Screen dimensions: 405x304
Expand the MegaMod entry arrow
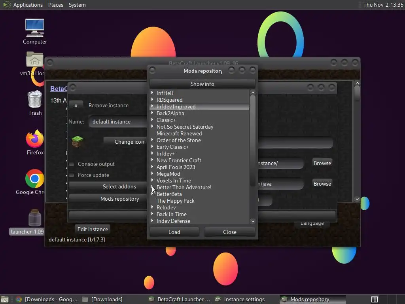pos(152,173)
